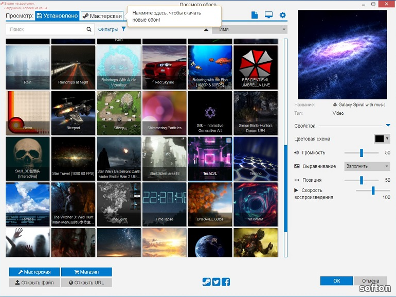
Task: Switch to the Мастерская tab at the top
Action: point(102,16)
